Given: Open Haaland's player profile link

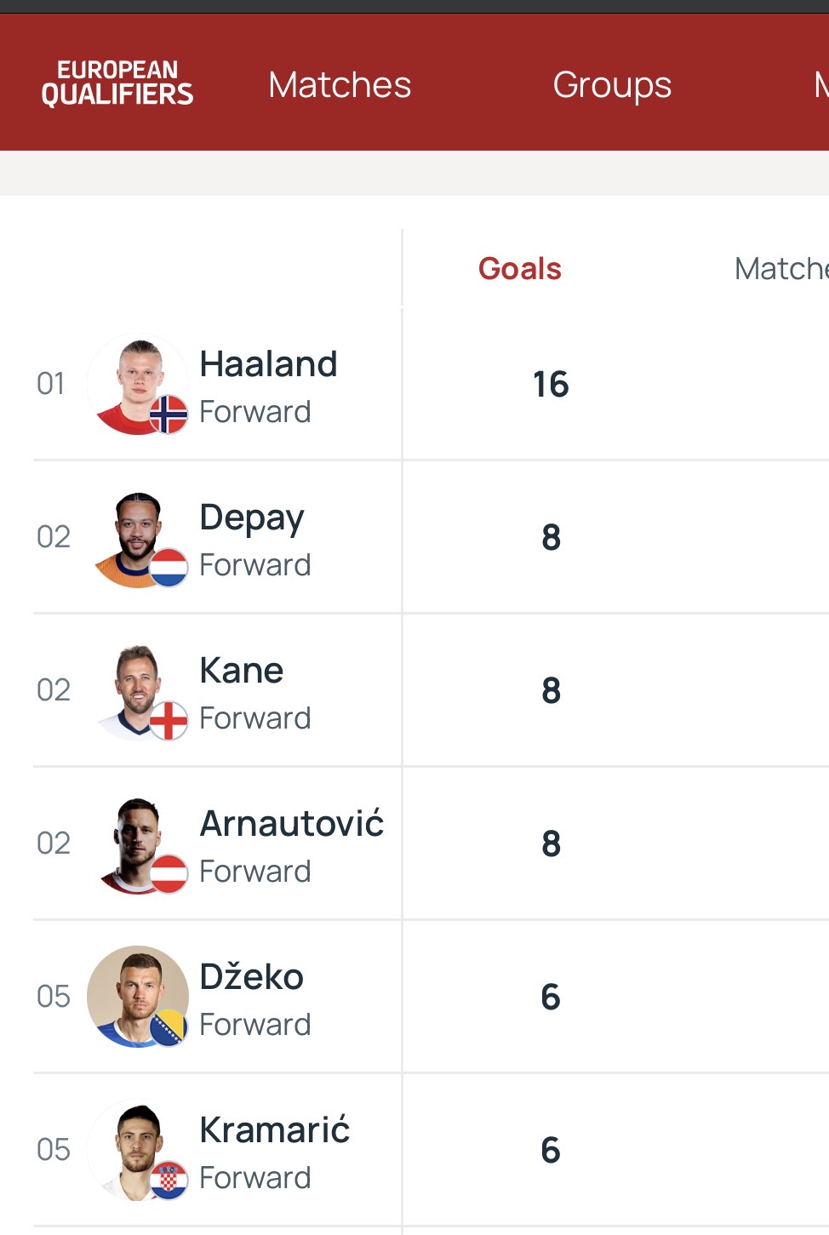Looking at the screenshot, I should click(x=268, y=364).
